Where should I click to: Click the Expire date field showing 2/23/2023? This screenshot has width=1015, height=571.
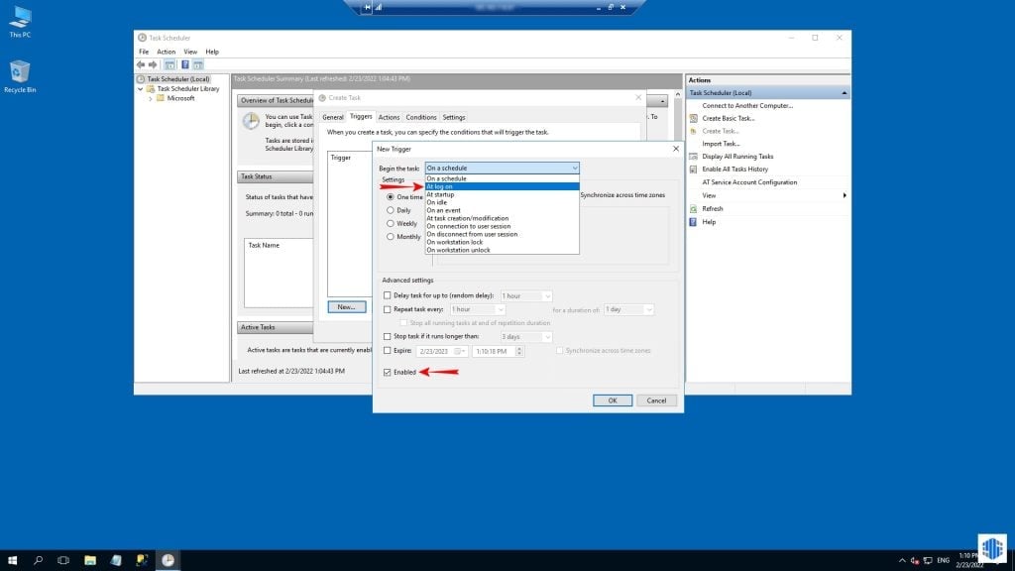435,349
